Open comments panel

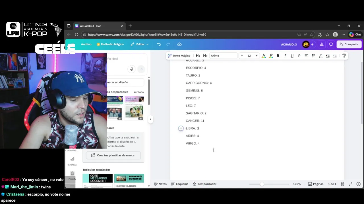pyautogui.click(x=331, y=44)
